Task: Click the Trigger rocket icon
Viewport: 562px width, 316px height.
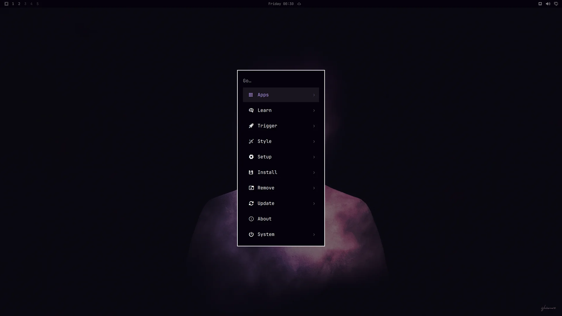Action: [251, 126]
